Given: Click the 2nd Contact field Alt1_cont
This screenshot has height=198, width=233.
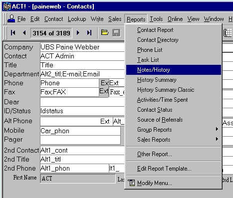Looking at the screenshot, I should tap(82, 151).
